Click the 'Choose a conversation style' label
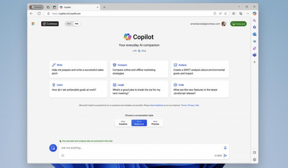 coord(139,116)
